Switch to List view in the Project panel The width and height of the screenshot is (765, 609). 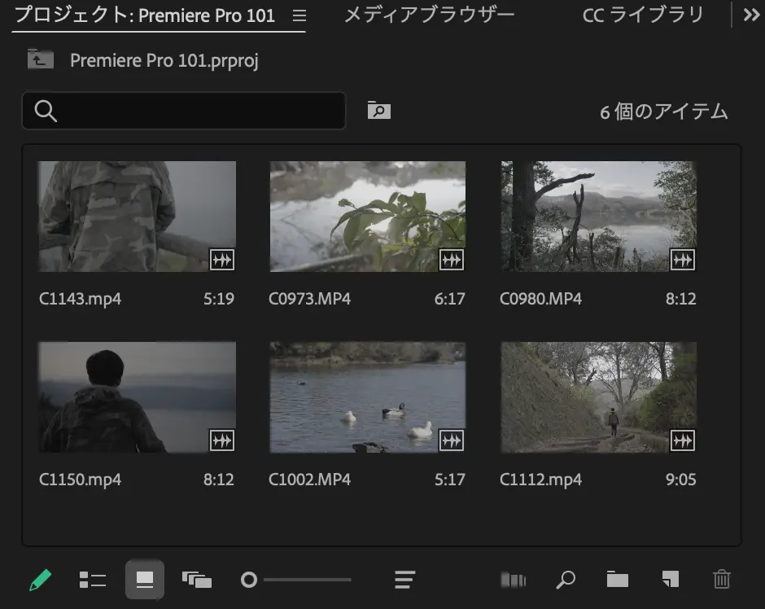click(92, 580)
